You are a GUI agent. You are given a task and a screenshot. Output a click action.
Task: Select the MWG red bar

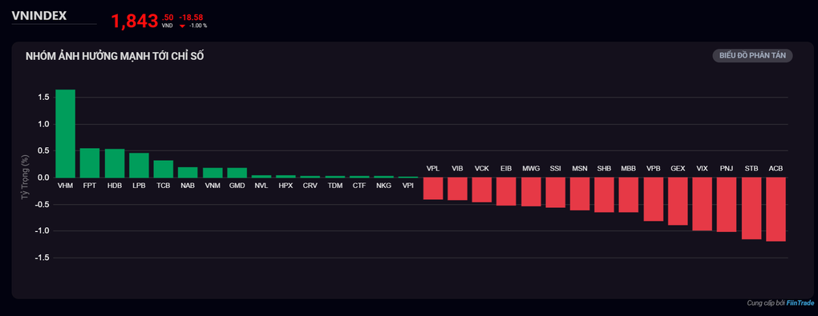click(531, 192)
